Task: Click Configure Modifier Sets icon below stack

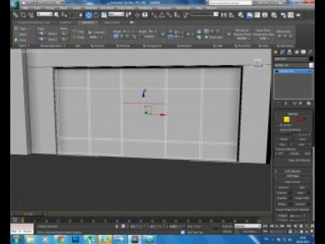Action: click(309, 103)
